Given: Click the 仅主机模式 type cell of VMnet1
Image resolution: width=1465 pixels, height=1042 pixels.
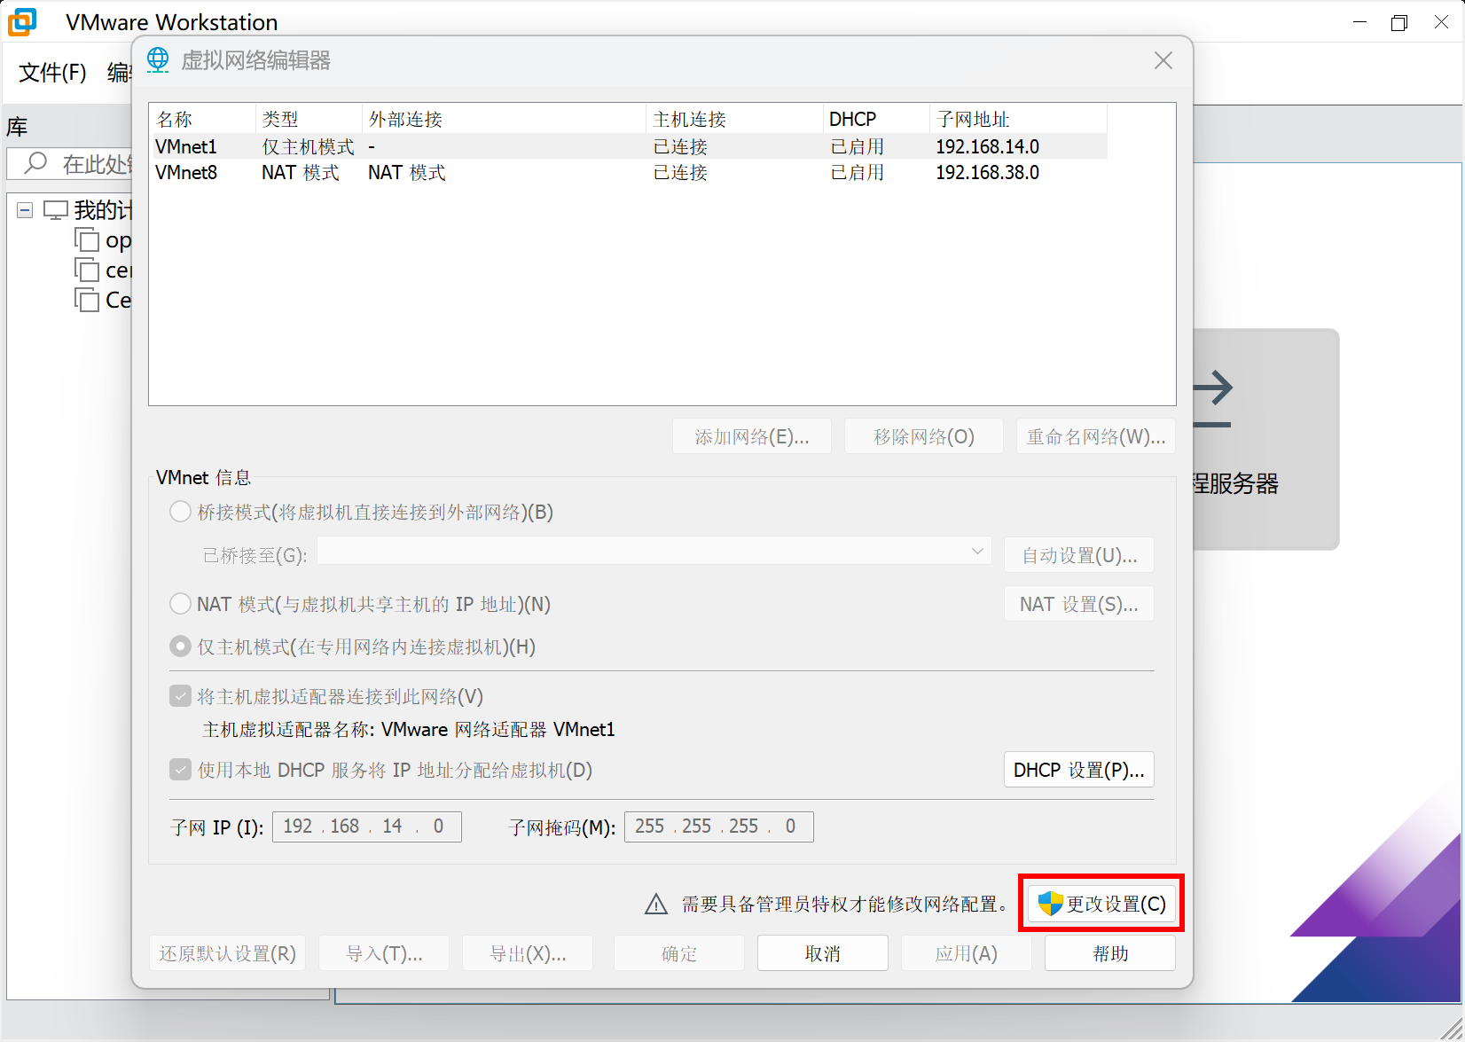Looking at the screenshot, I should 308,146.
